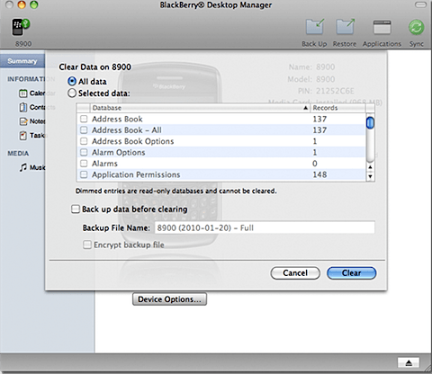Start Sync from the toolbar
The image size is (432, 374).
[417, 27]
